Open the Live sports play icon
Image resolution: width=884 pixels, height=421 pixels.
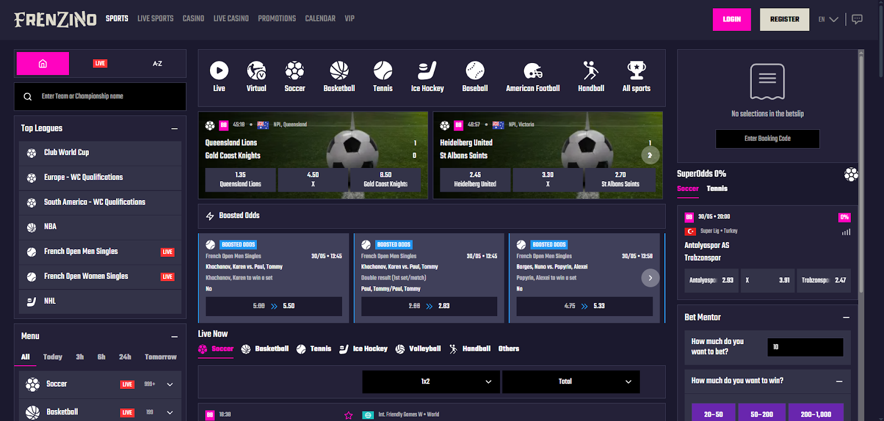tap(219, 70)
